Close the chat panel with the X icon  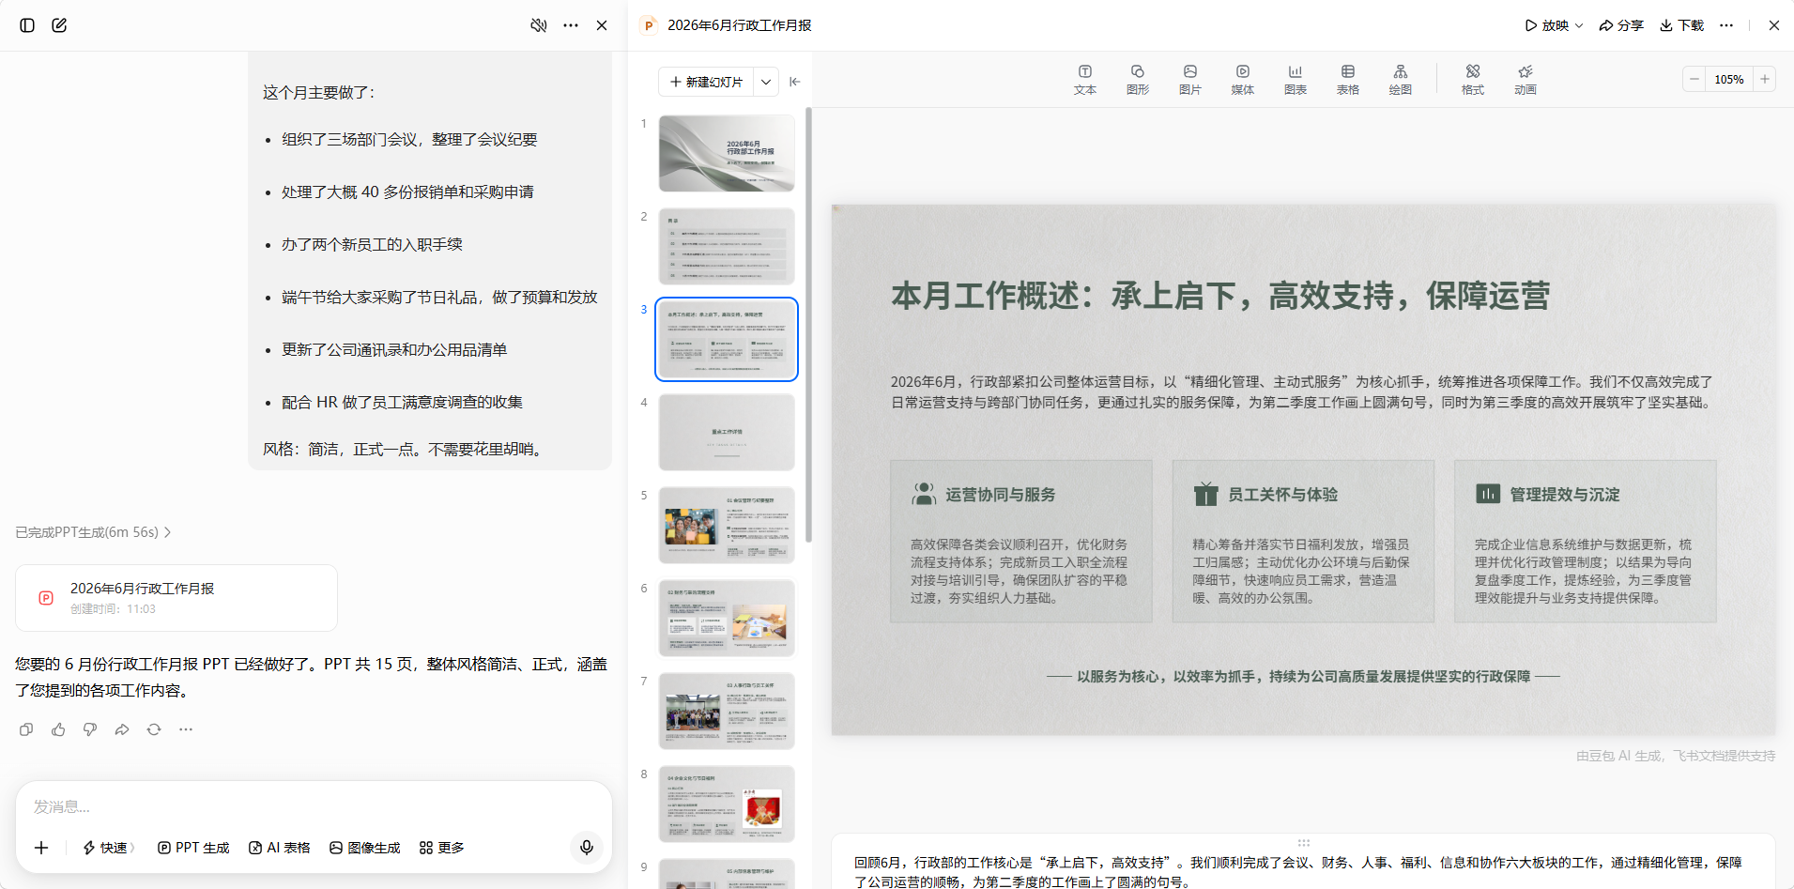(602, 25)
